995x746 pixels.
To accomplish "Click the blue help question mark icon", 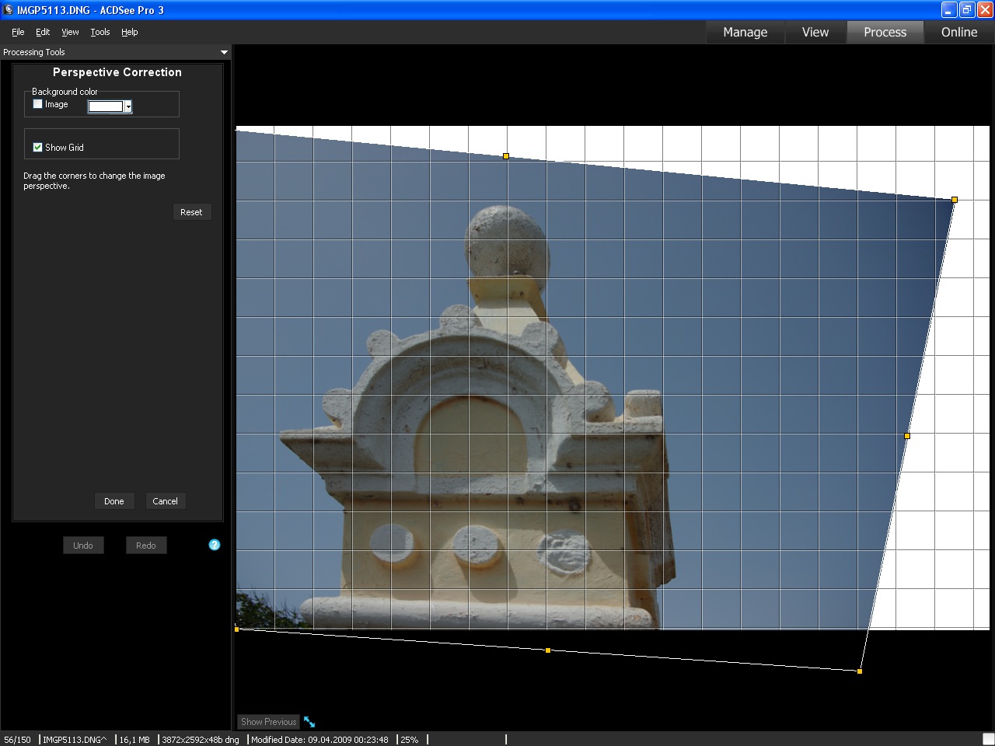I will (x=215, y=545).
